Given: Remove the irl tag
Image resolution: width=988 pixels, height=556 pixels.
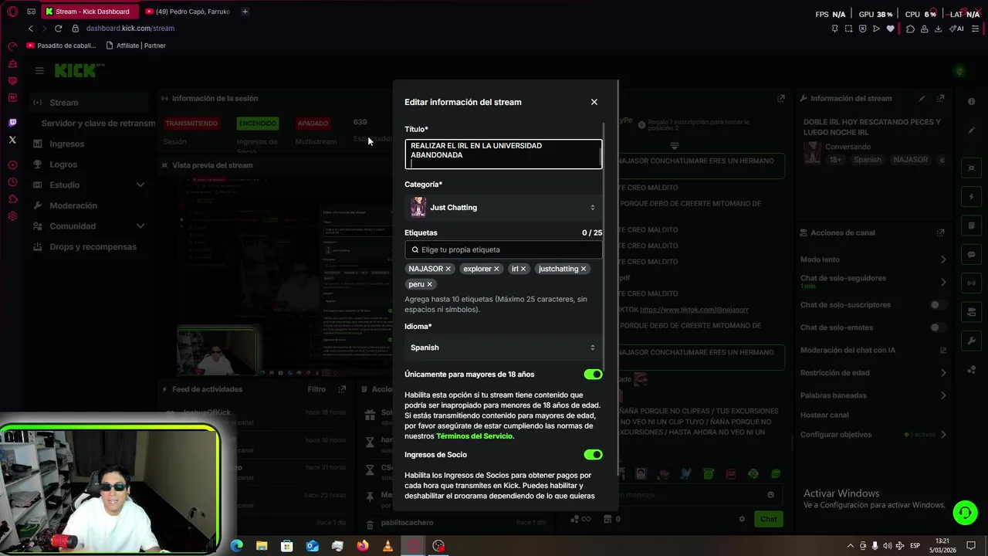Looking at the screenshot, I should pos(523,269).
